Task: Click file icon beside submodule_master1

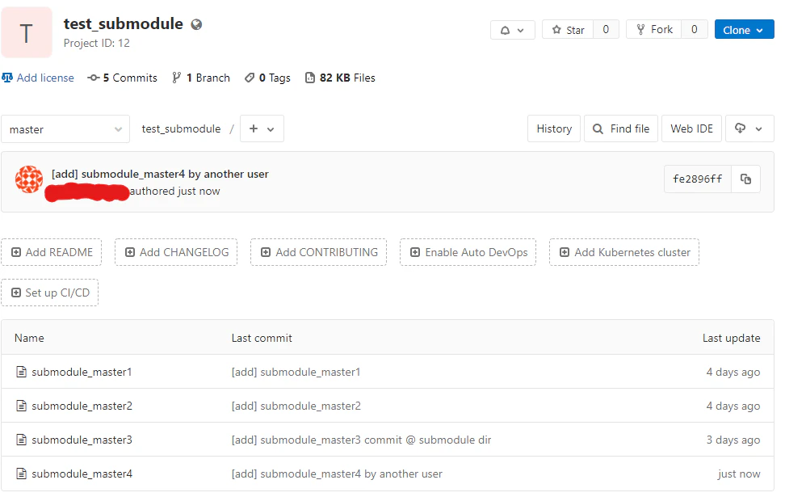Action: tap(21, 372)
